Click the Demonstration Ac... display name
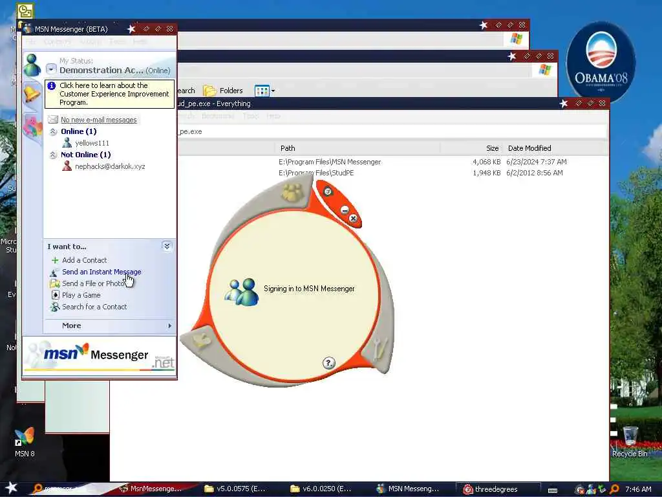 tap(101, 70)
